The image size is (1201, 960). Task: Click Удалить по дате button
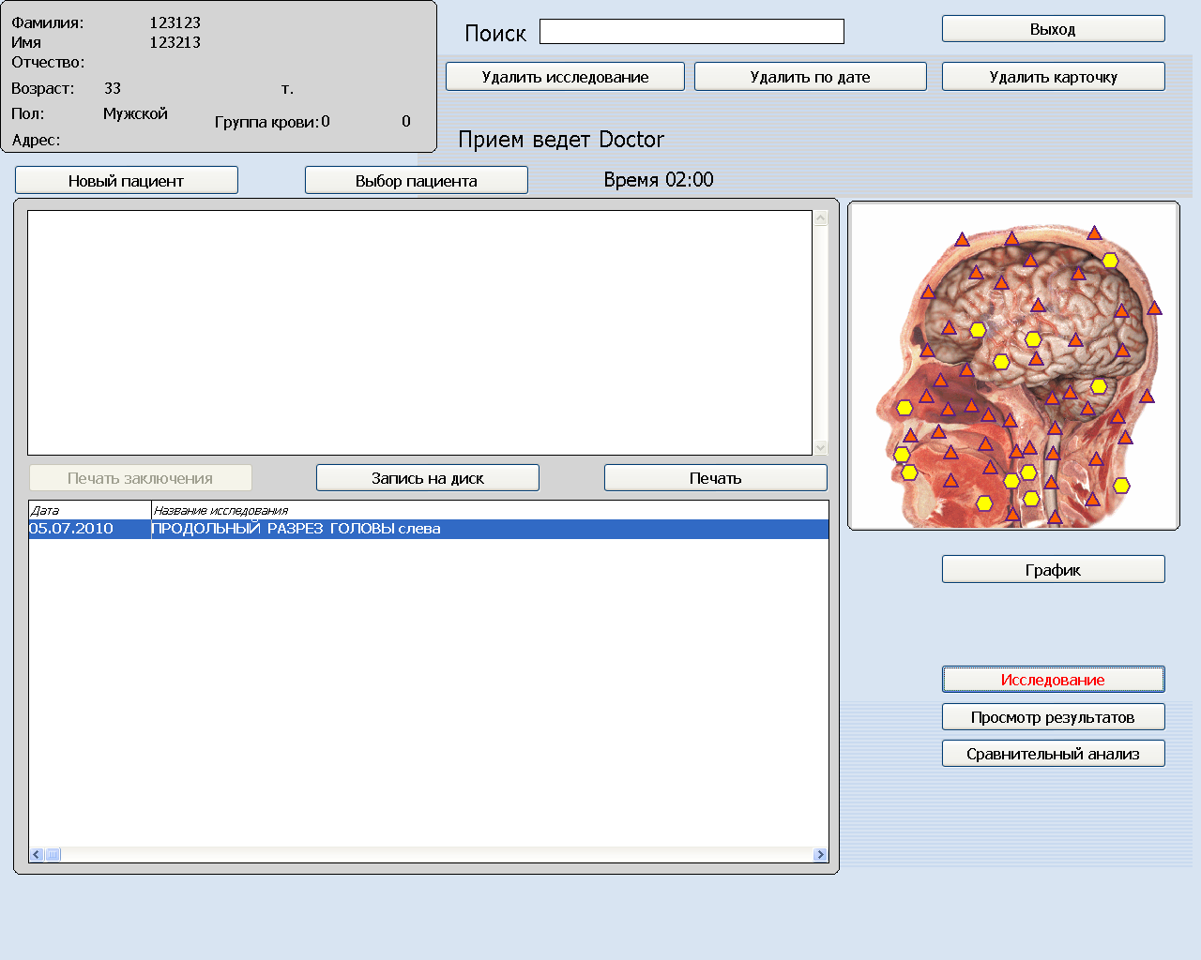click(810, 77)
